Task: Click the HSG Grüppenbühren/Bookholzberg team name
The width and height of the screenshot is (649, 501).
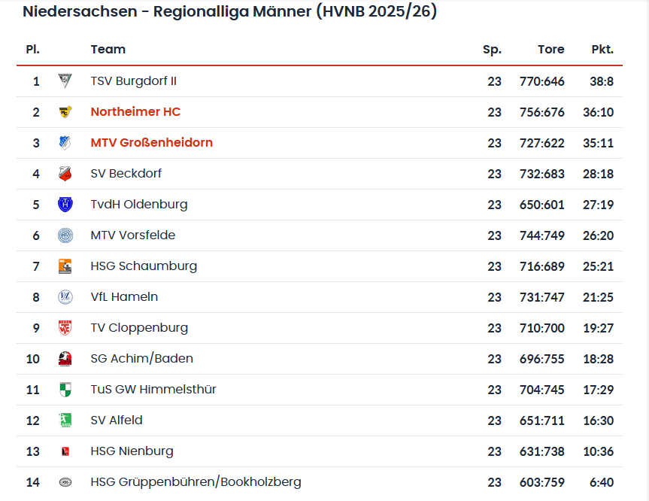Action: point(196,482)
